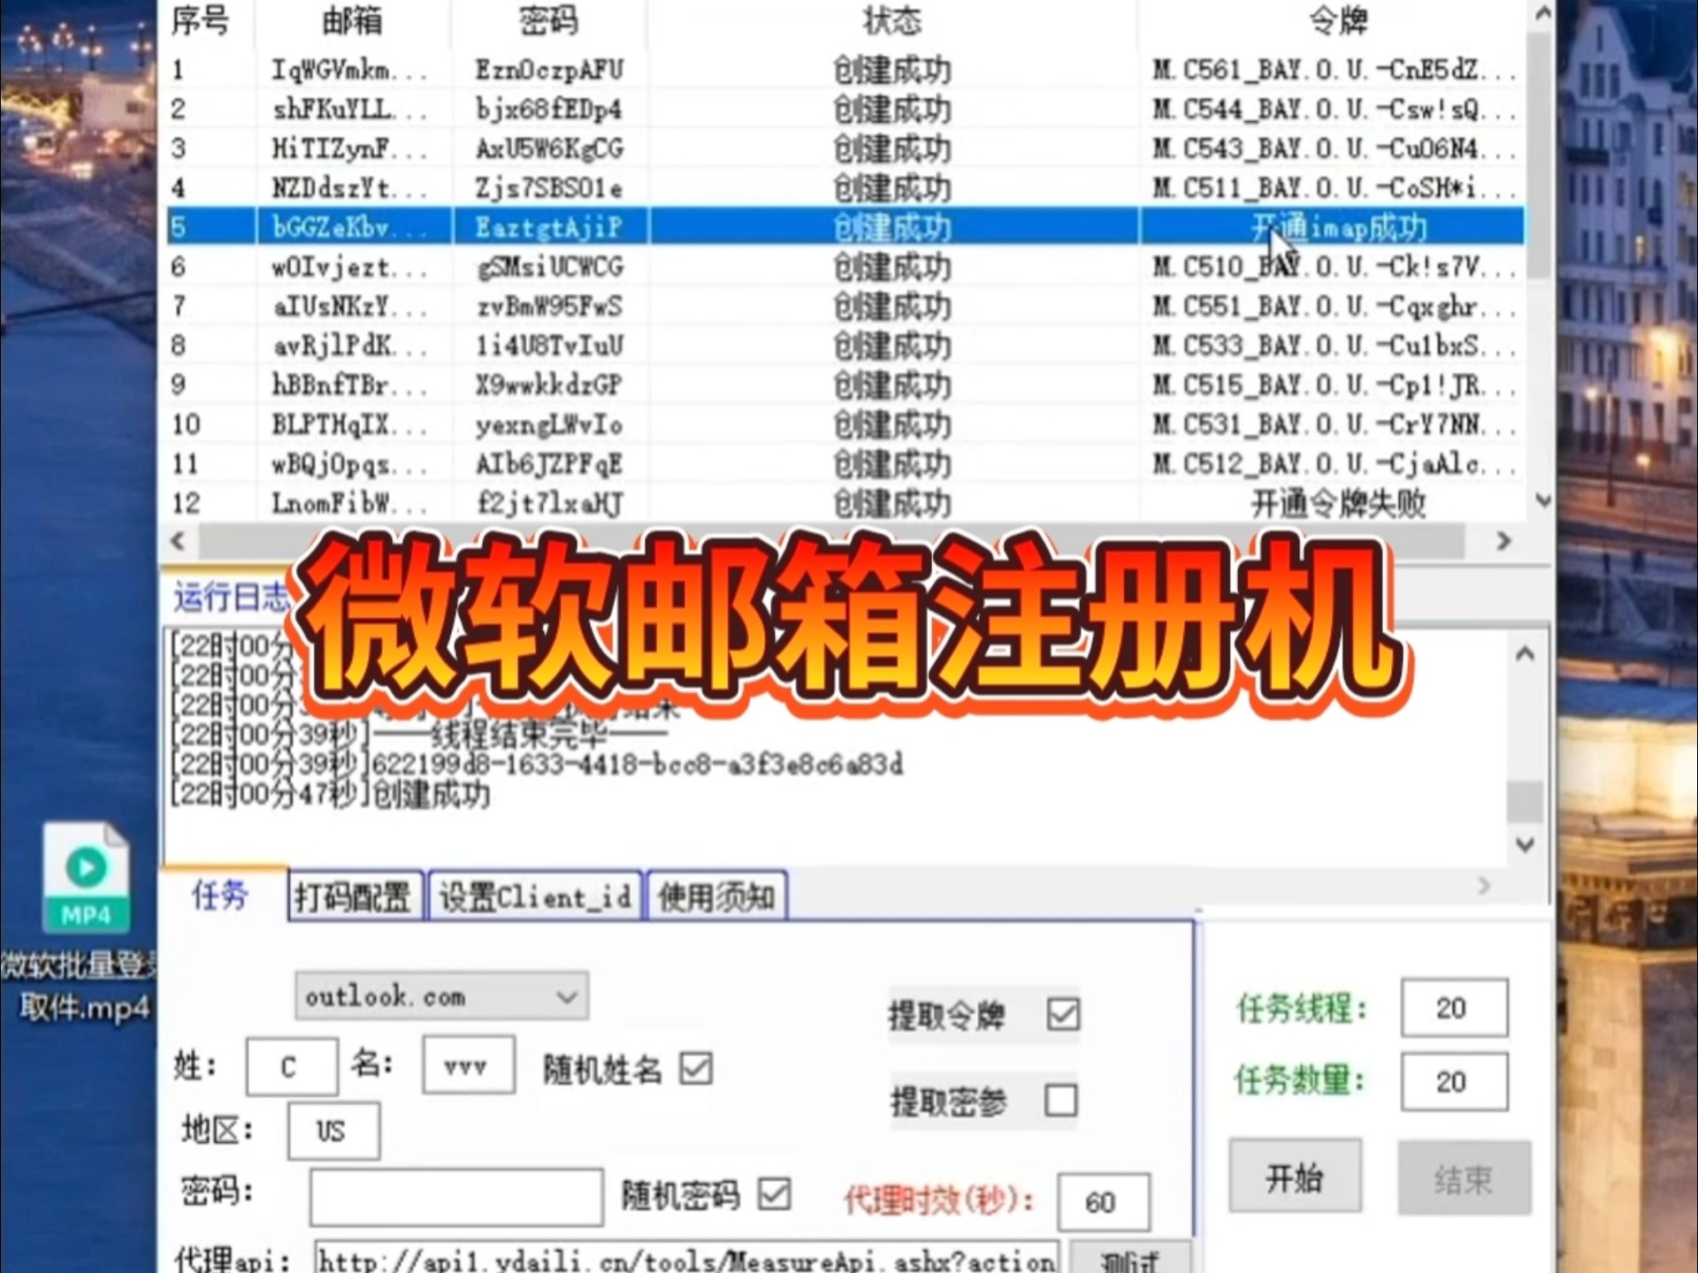The width and height of the screenshot is (1698, 1273).
Task: Click the 密码 column header
Action: (549, 19)
